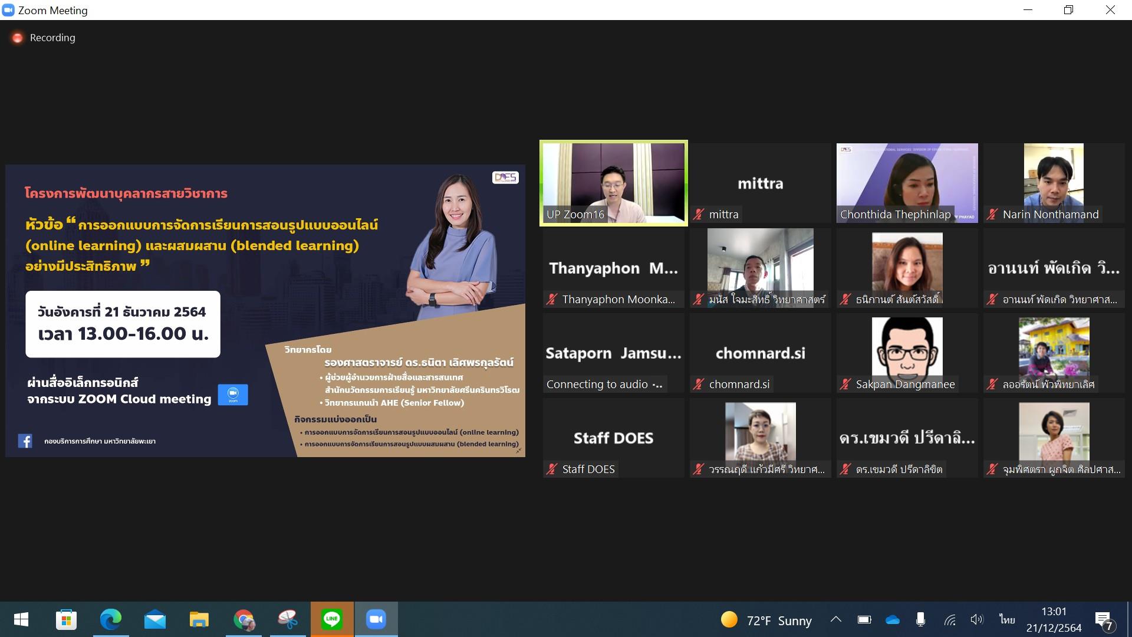Open the Mail app icon
Viewport: 1132px width, 637px height.
[155, 619]
